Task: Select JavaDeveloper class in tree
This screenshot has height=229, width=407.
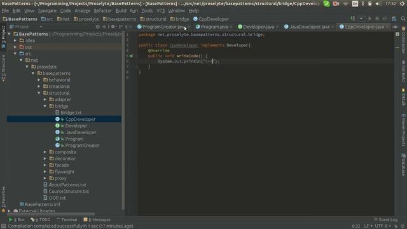Action: tap(76, 132)
